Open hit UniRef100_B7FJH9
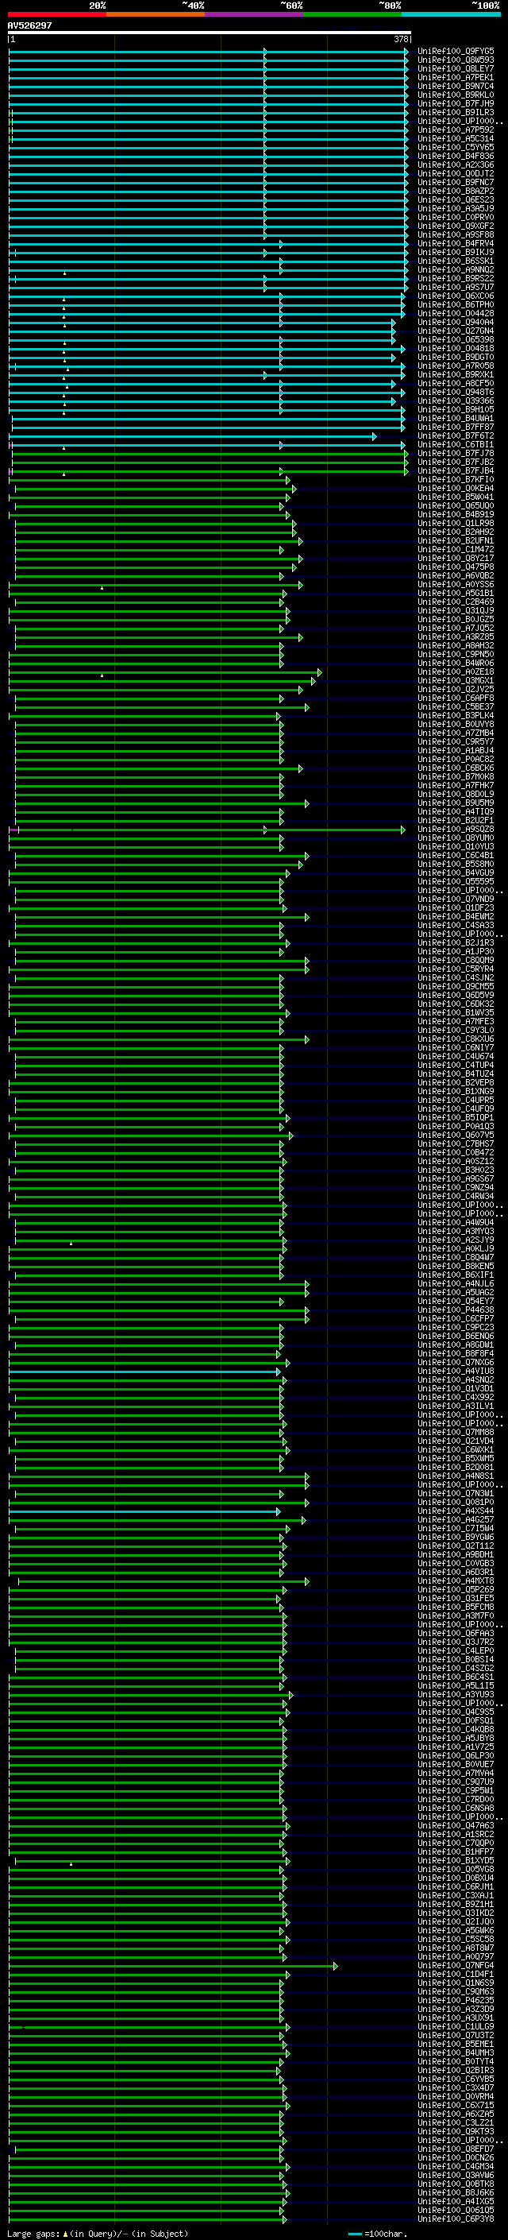Screen dimensions: 508x2240 (455, 103)
